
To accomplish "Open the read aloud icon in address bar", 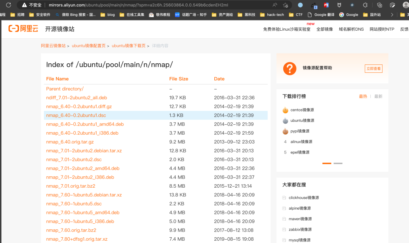I will tap(275, 5).
